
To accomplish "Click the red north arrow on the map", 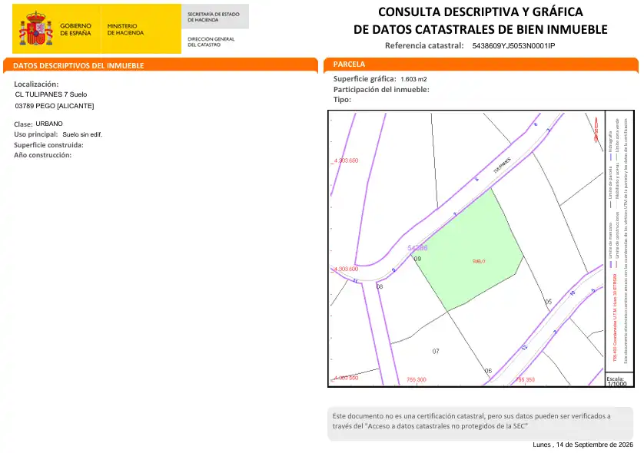I will (x=596, y=130).
